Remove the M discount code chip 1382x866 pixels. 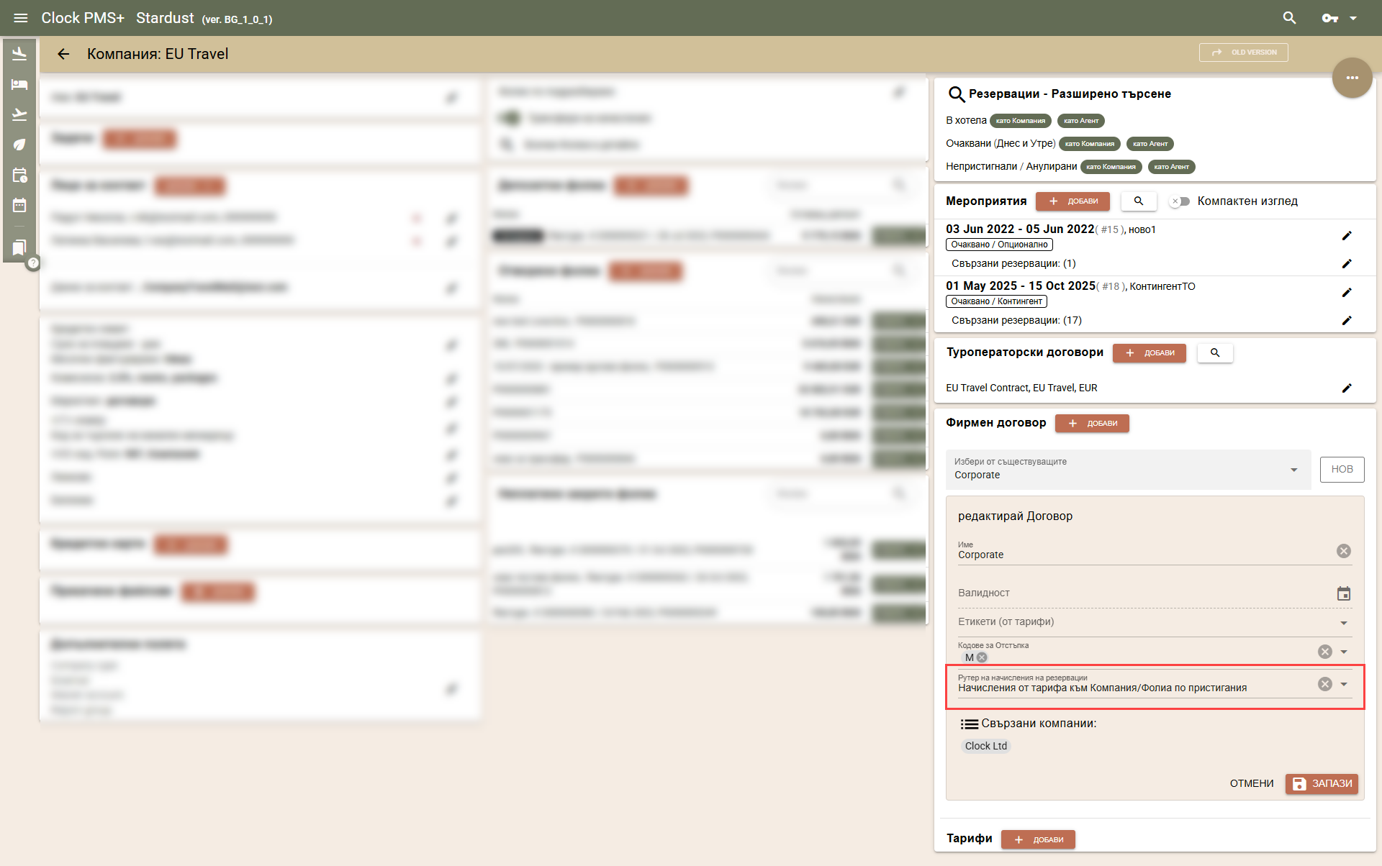point(982,657)
